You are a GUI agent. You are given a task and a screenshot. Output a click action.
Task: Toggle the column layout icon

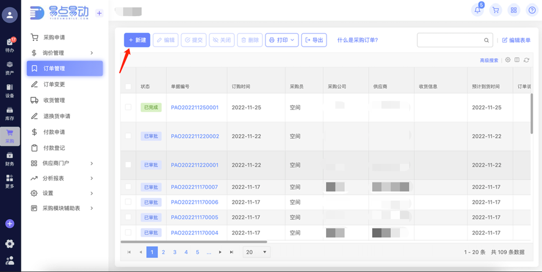(517, 60)
